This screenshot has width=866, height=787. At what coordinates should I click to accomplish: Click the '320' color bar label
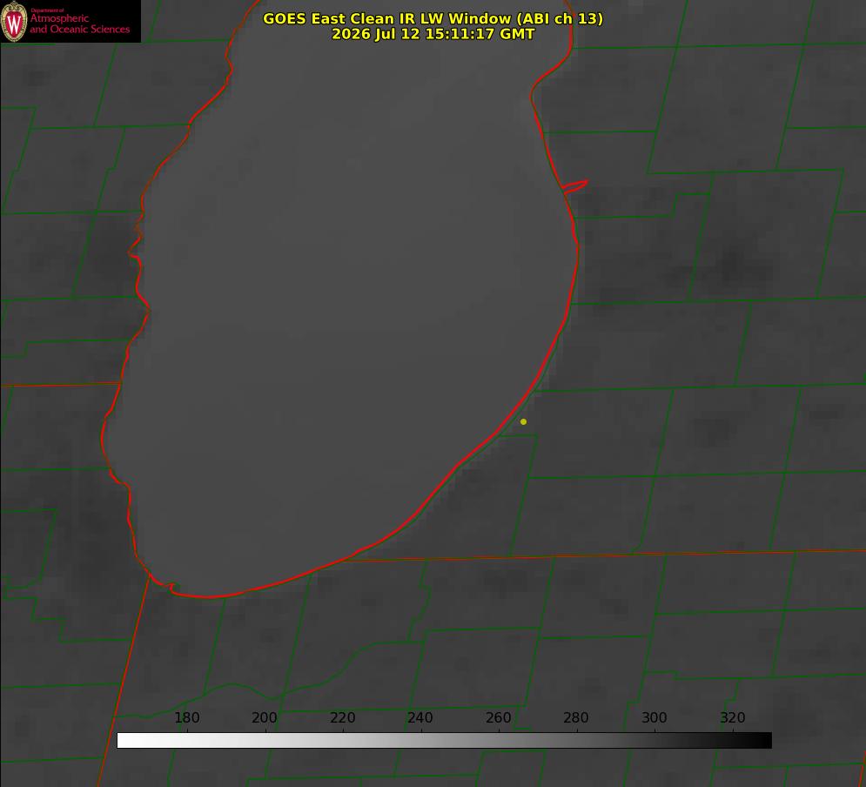(733, 717)
